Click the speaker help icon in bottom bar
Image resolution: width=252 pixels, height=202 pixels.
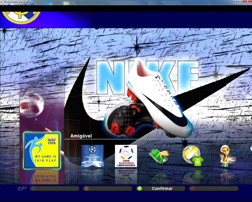tap(22, 188)
